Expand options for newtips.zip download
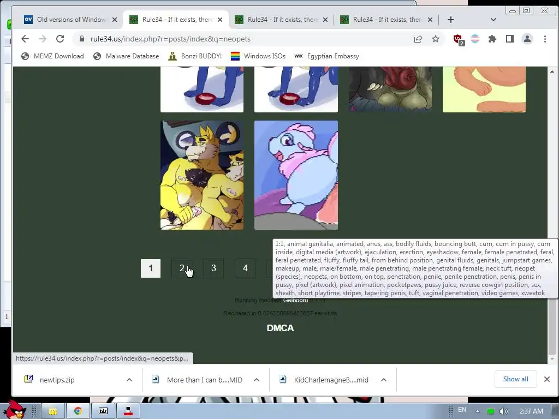Screen dimensions: 559x419 pyautogui.click(x=129, y=380)
